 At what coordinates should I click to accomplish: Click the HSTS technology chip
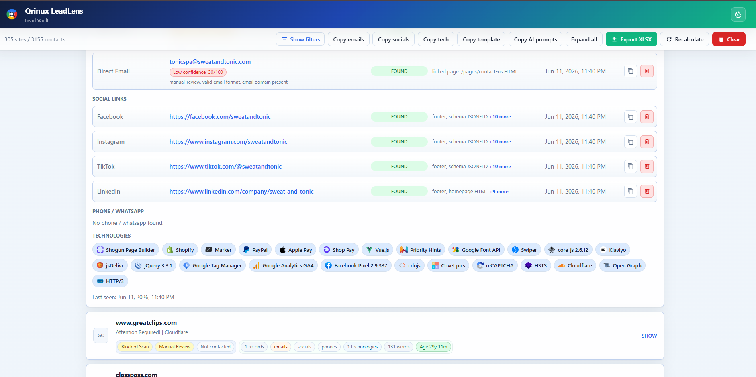click(x=536, y=265)
